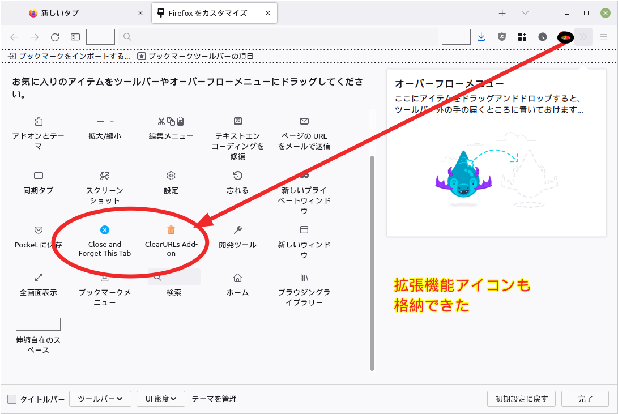Viewport: 618px width, 414px height.
Task: Select the 忘れる history icon
Action: click(x=238, y=176)
